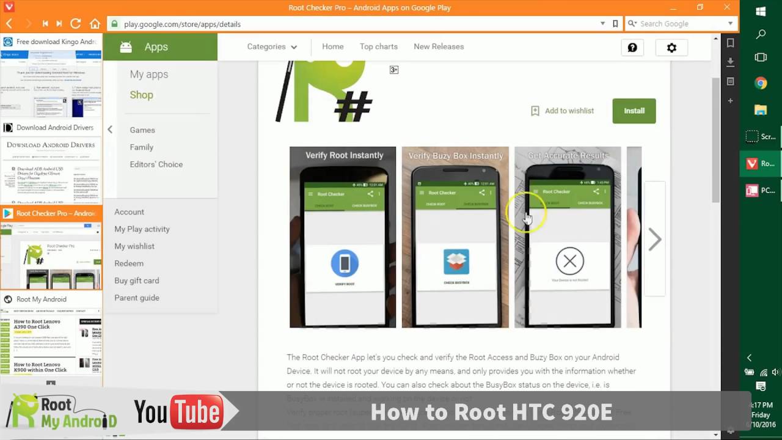Screen dimensions: 782x440
Task: Collapse the sidebar with left chevron
Action: [110, 130]
